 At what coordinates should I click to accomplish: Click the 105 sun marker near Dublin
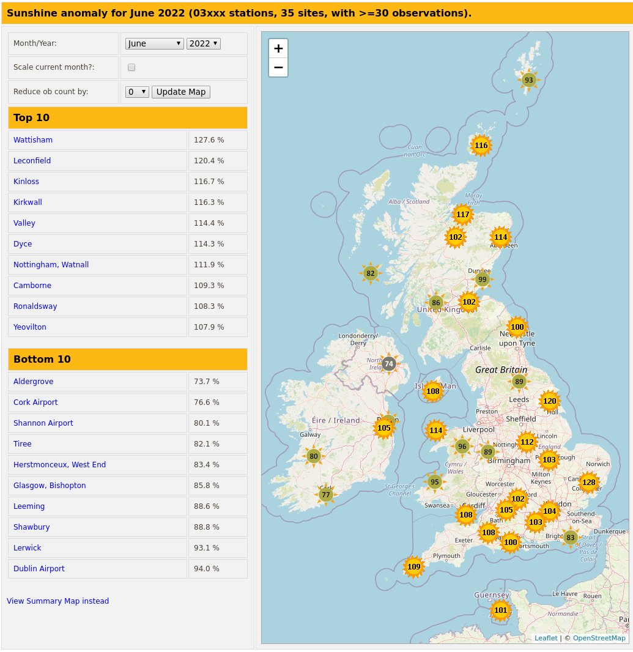[384, 428]
